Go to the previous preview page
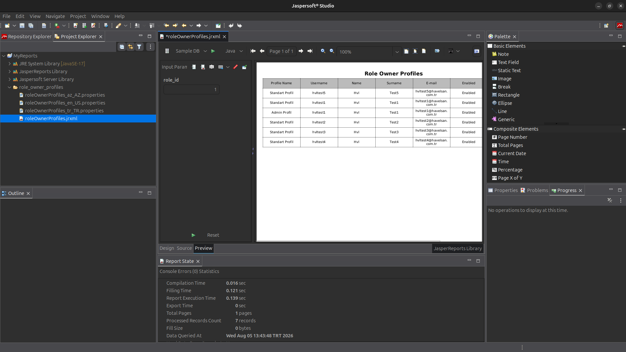This screenshot has height=352, width=626. 262,51
